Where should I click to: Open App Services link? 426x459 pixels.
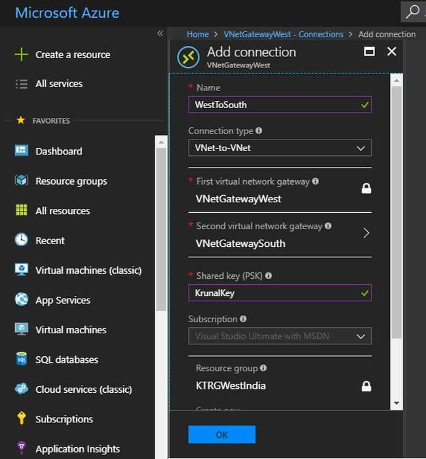click(63, 300)
